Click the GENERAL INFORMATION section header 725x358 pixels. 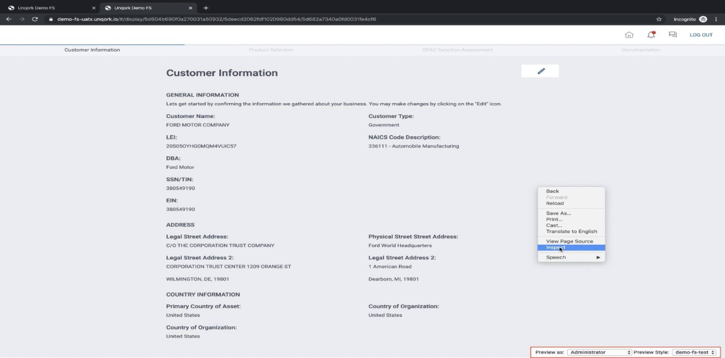[202, 95]
